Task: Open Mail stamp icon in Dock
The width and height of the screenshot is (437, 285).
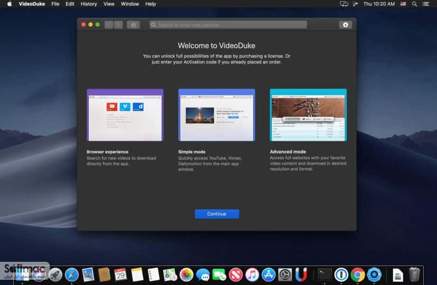Action: (88, 274)
